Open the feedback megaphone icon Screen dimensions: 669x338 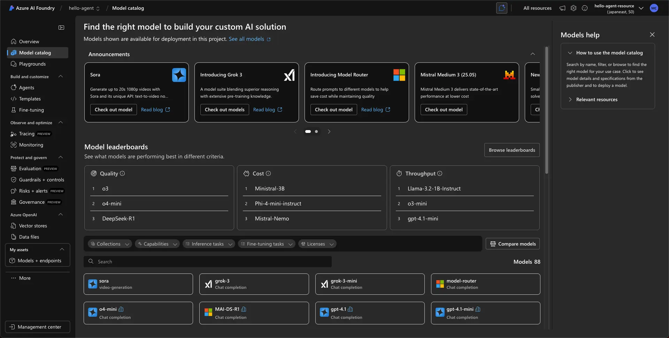click(x=562, y=8)
